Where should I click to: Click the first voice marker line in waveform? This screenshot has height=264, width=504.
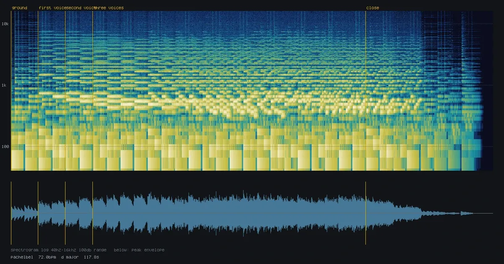tap(38, 213)
